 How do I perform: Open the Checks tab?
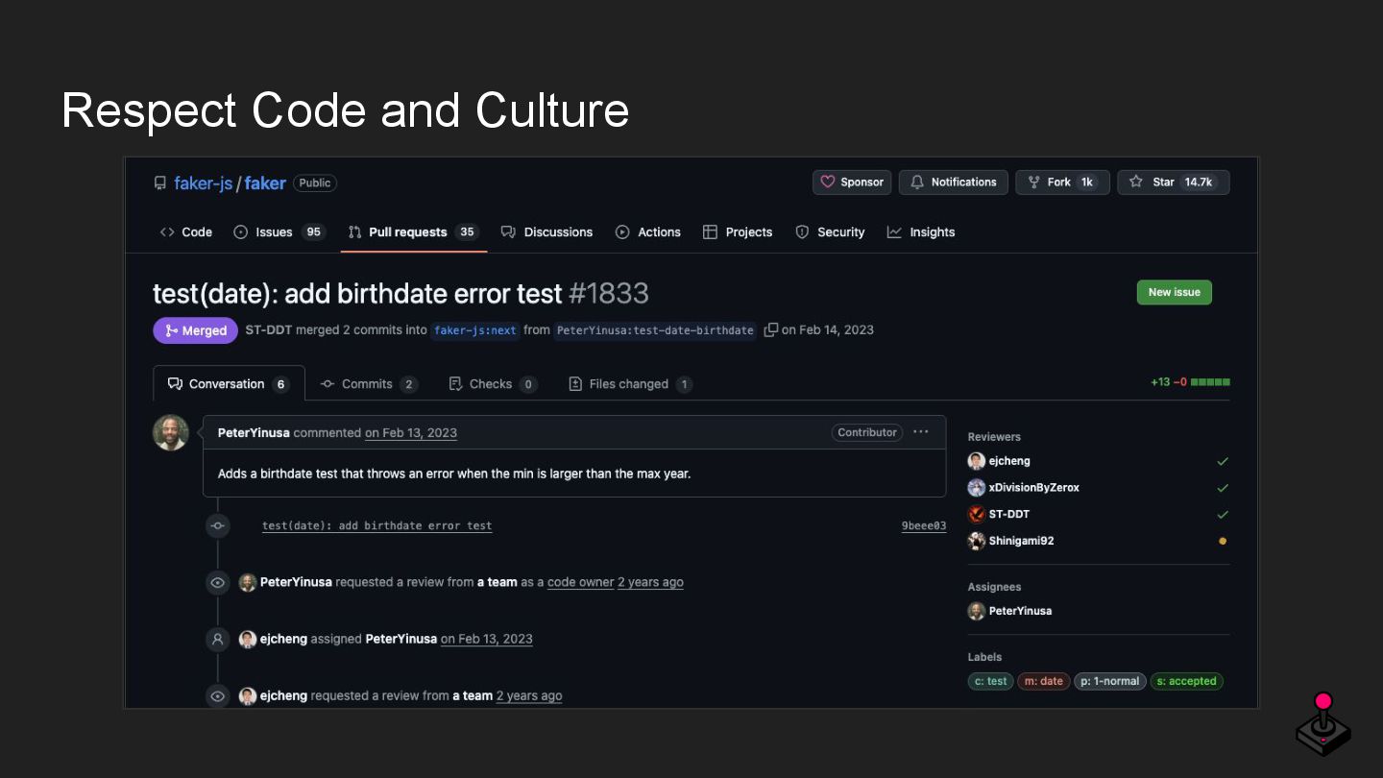coord(493,383)
